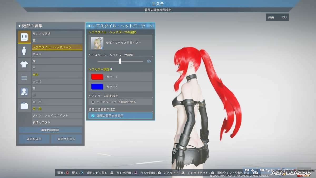Click the 身長 138 height readout

point(277,17)
